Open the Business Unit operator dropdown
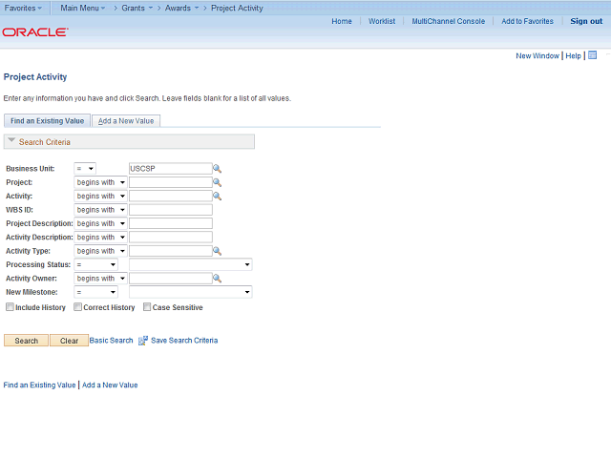The image size is (611, 458). (85, 169)
